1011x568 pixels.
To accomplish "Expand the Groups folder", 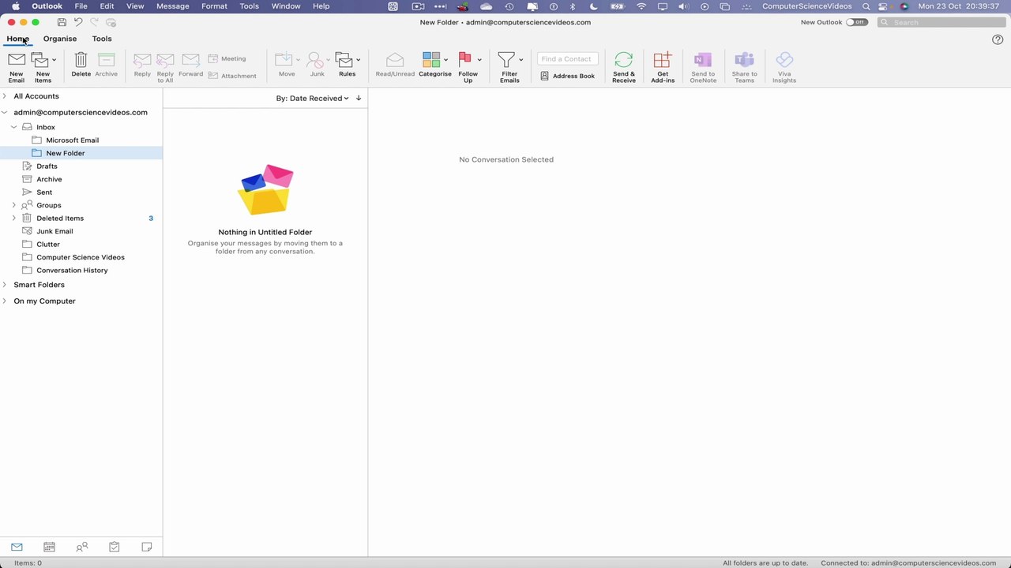I will tap(13, 205).
